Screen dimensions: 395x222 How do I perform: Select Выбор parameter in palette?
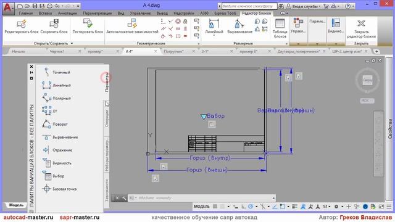(54, 176)
